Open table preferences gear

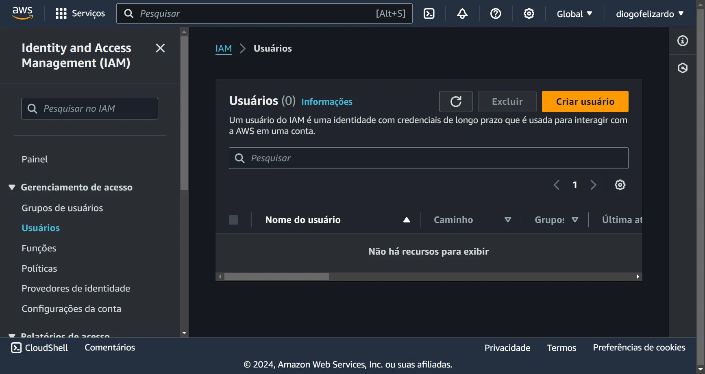point(620,185)
